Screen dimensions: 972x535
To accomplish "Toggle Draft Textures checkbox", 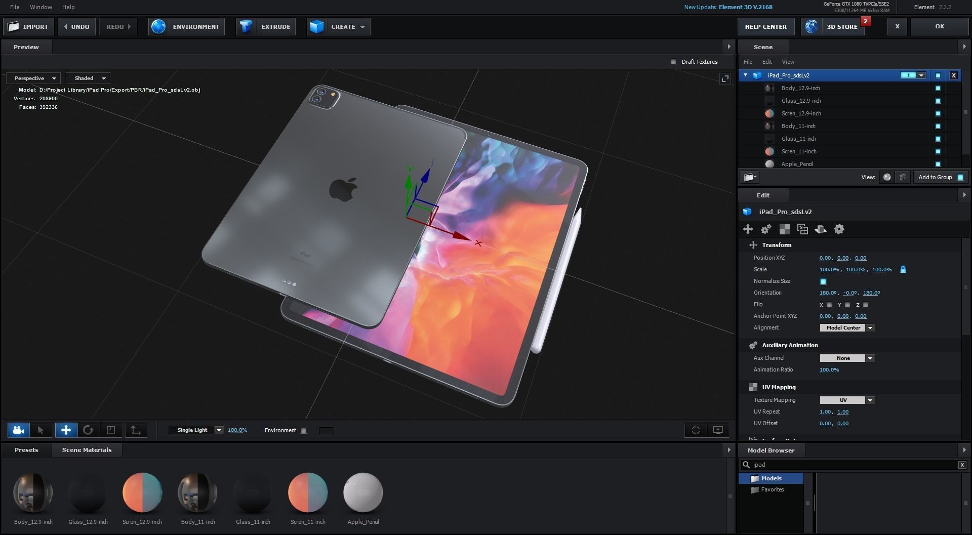I will (x=673, y=62).
